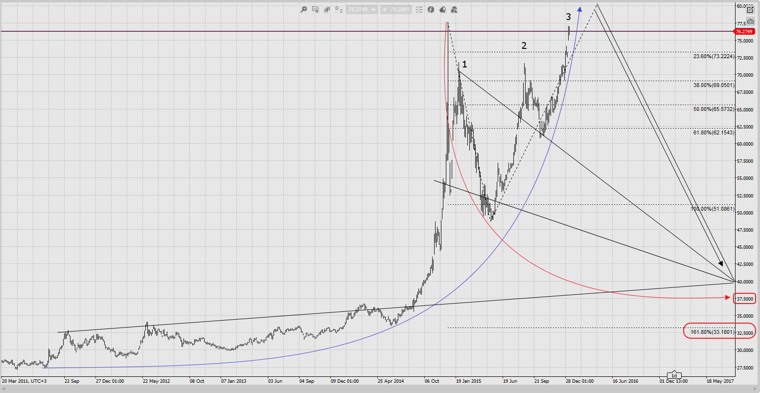This screenshot has width=760, height=393.
Task: Open the color palette icon
Action: 443,9
